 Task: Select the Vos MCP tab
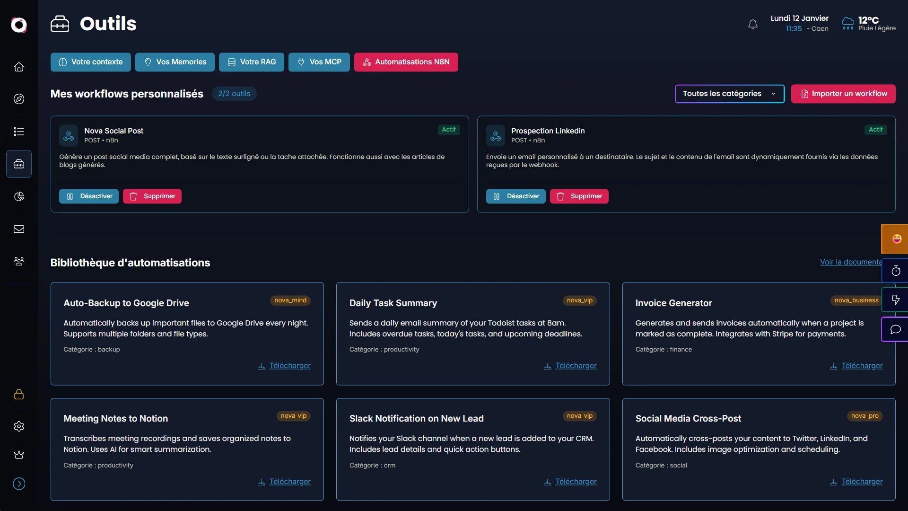(319, 62)
